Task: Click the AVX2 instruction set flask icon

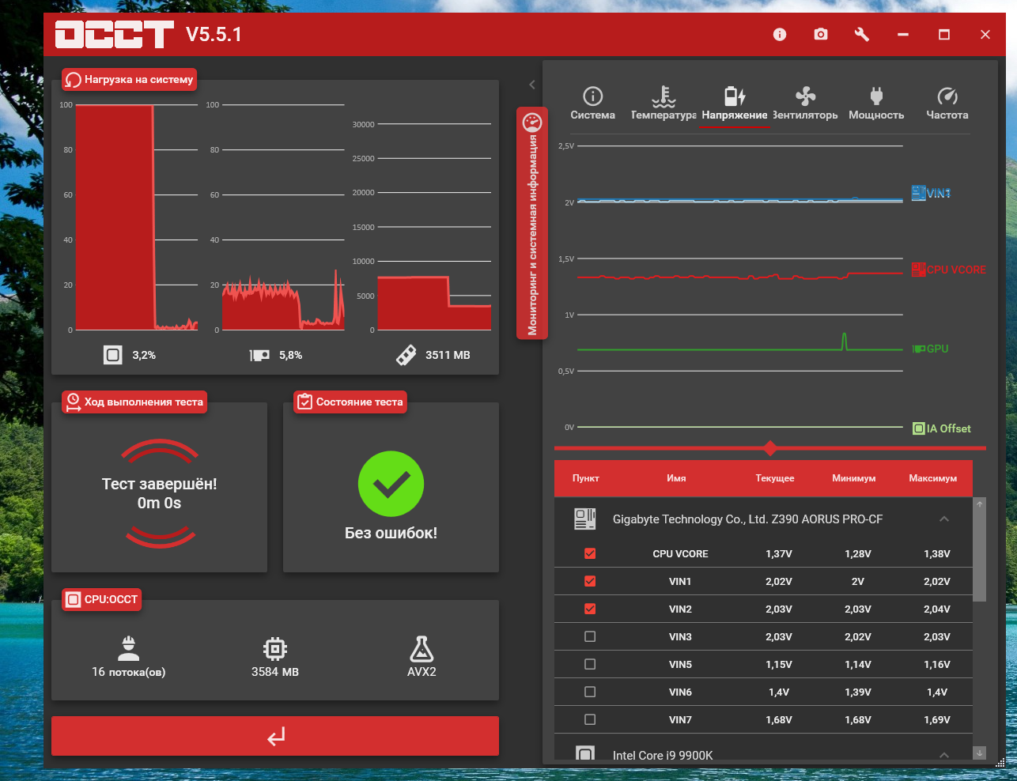Action: (x=422, y=649)
